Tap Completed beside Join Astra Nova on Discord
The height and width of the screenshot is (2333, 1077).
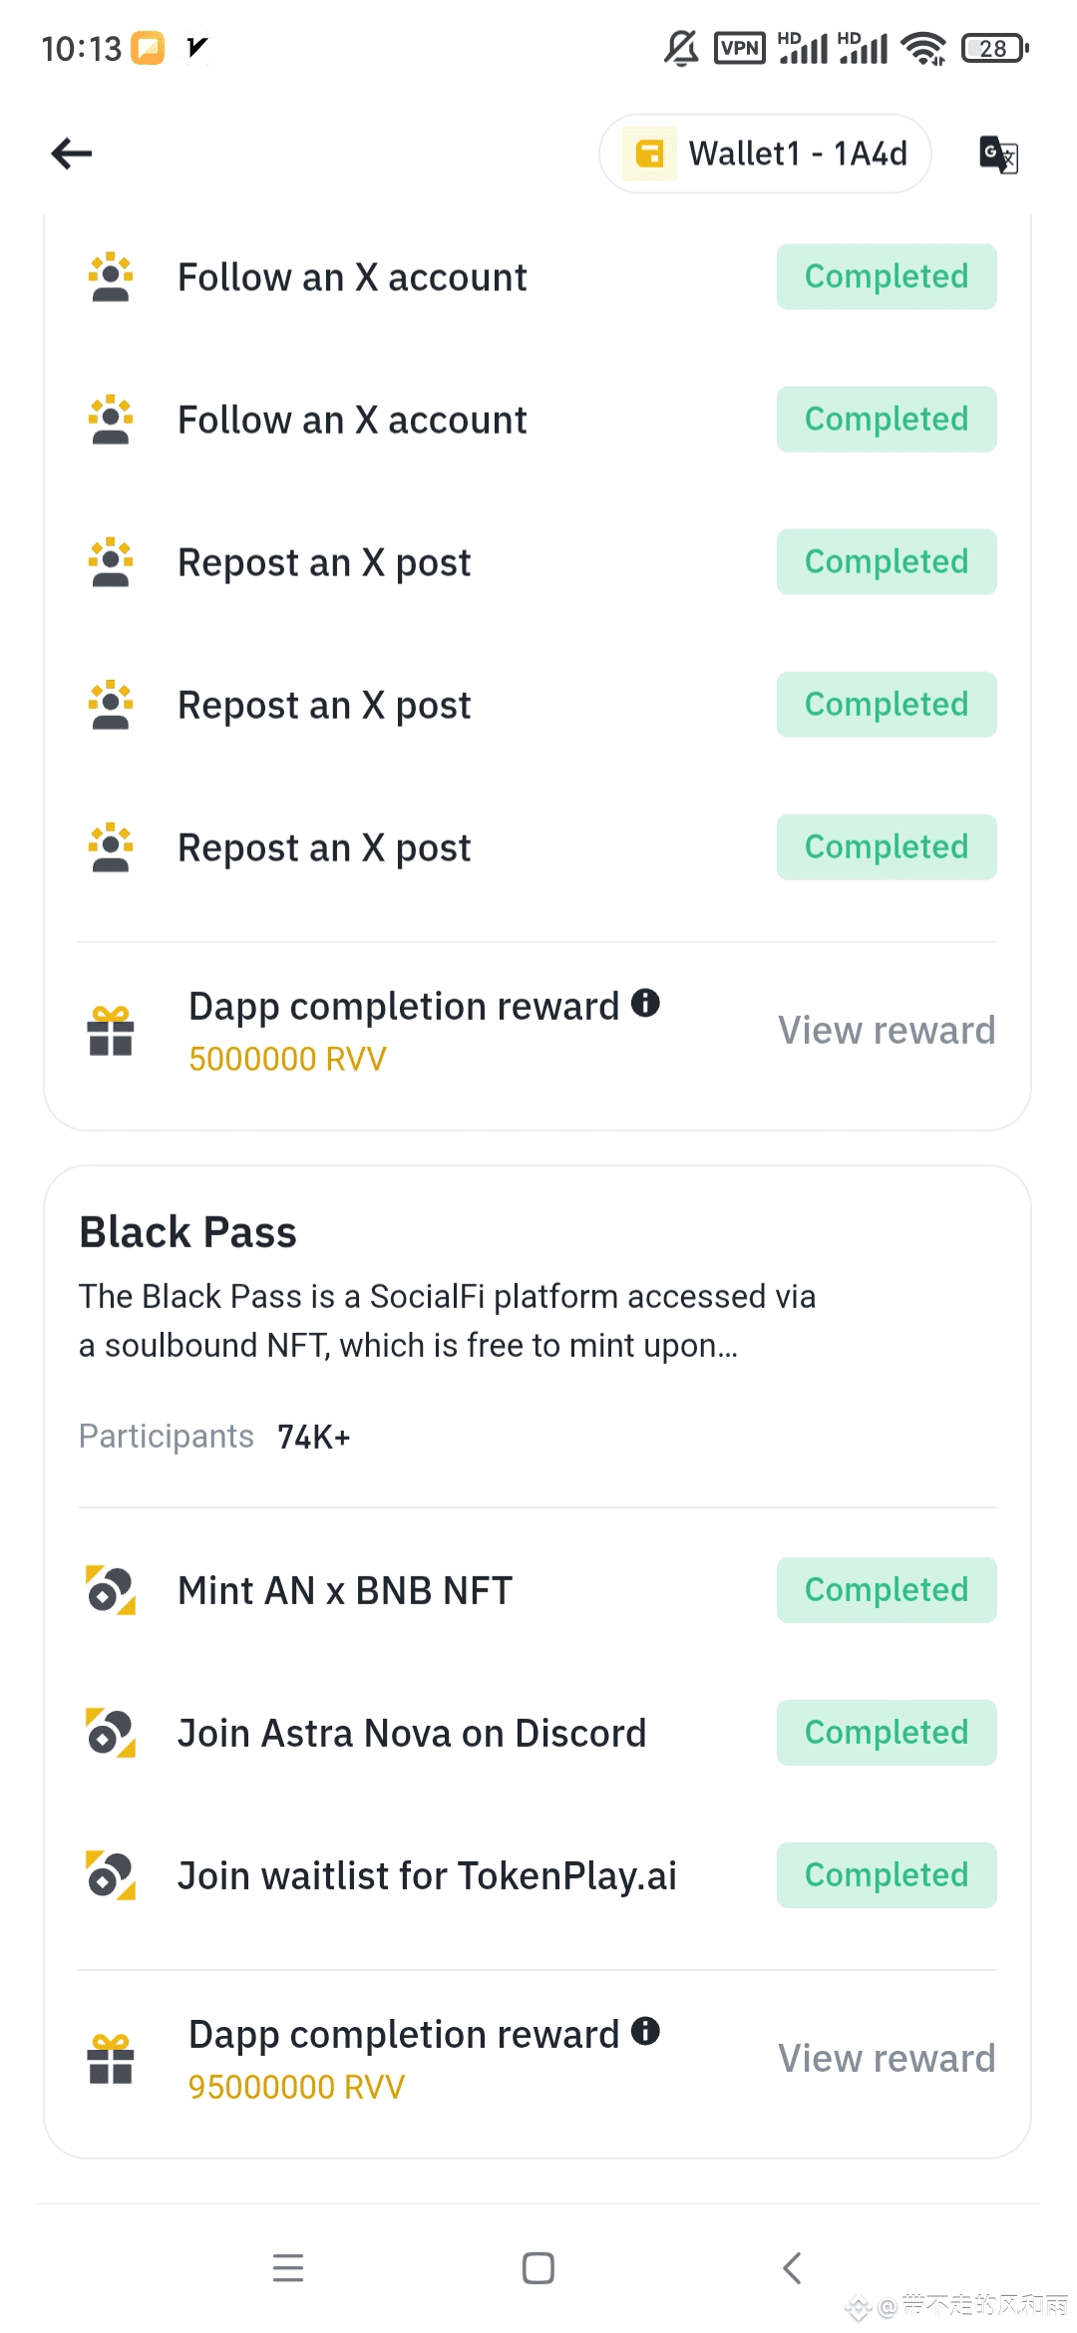pos(887,1733)
